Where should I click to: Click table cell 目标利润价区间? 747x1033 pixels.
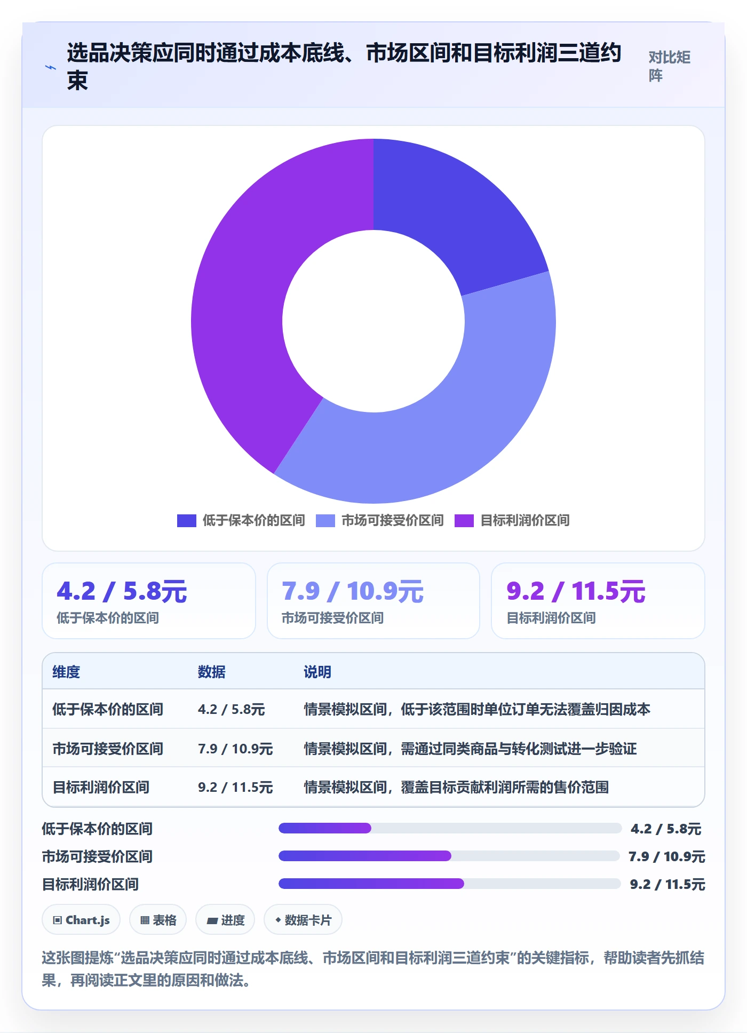point(101,787)
